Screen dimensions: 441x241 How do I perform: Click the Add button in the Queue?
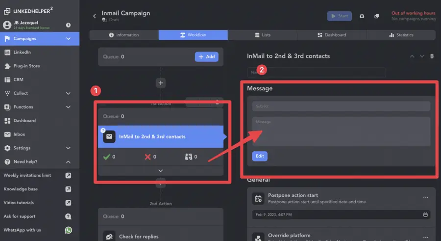coord(206,56)
